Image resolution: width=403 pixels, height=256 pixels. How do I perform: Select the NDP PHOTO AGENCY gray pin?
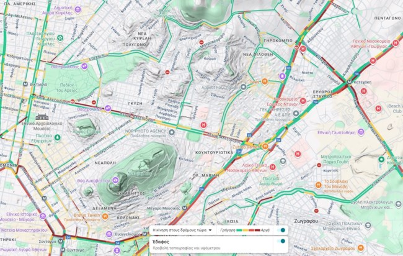coord(171,132)
